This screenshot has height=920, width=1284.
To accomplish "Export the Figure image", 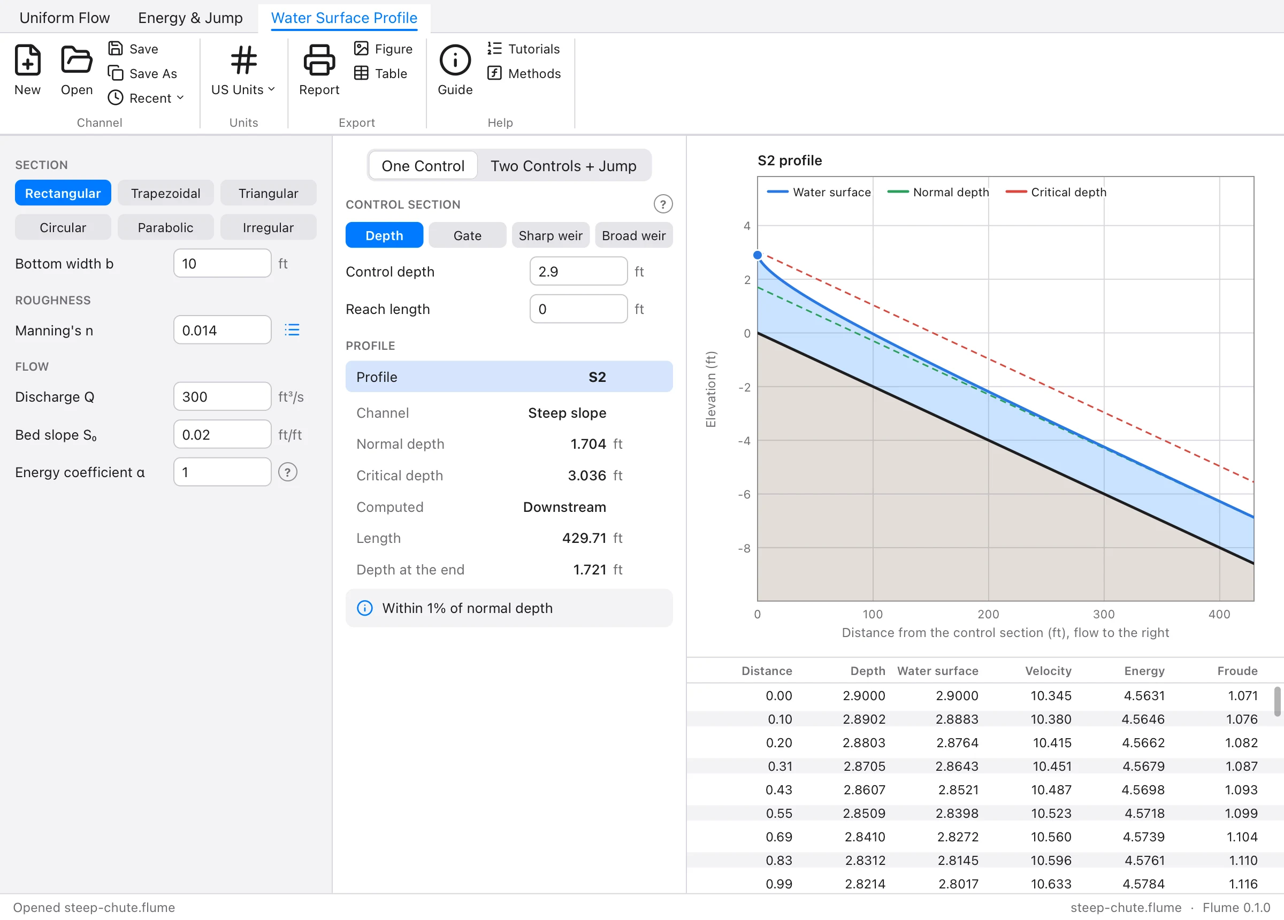I will 383,49.
